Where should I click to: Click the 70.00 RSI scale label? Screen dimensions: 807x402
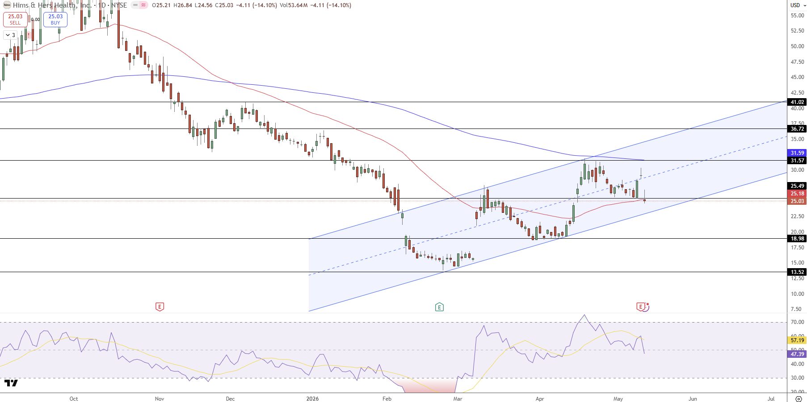tap(797, 322)
